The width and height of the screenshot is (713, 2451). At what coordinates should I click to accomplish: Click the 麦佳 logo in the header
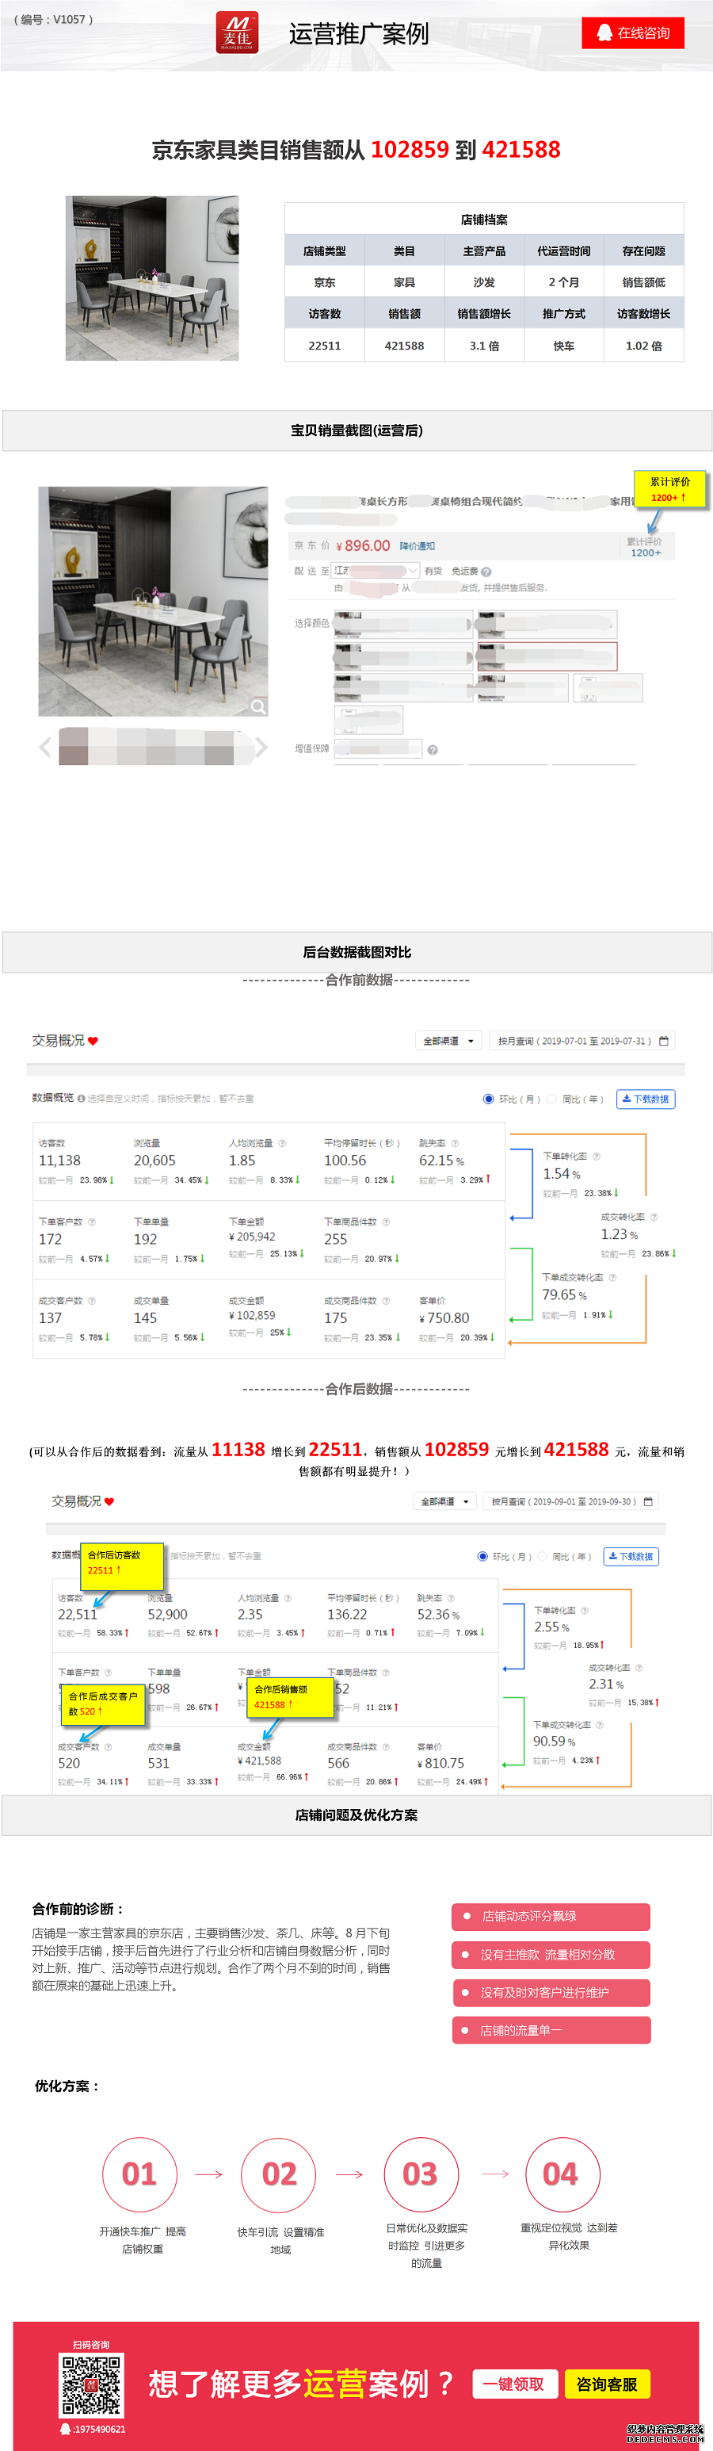237,33
